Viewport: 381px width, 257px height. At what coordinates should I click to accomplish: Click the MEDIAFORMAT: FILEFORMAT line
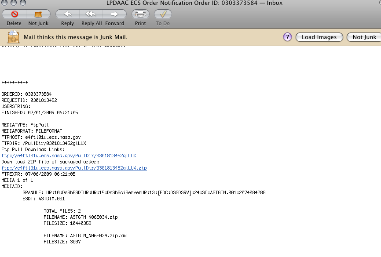pos(32,131)
